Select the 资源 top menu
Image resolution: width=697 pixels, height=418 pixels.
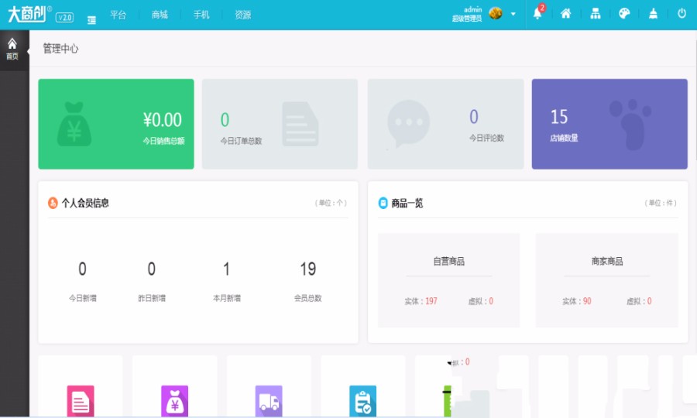[x=242, y=15]
